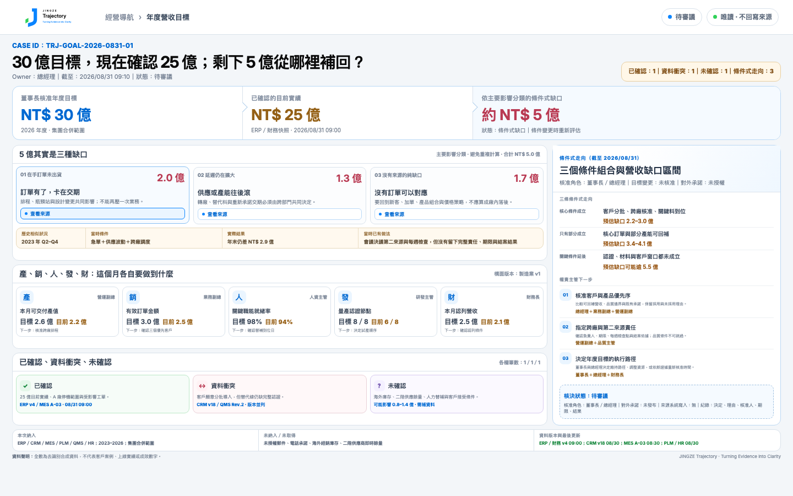Click the green check icon beside 已確認
The height and width of the screenshot is (496, 793).
[x=25, y=386]
